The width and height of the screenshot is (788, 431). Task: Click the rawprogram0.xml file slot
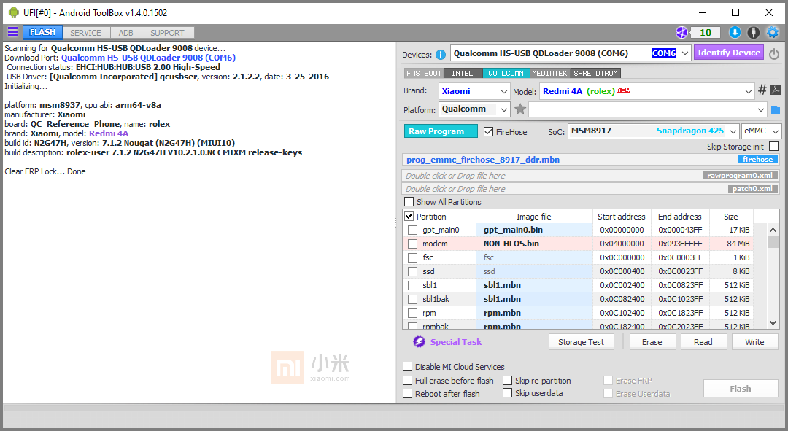click(x=591, y=175)
